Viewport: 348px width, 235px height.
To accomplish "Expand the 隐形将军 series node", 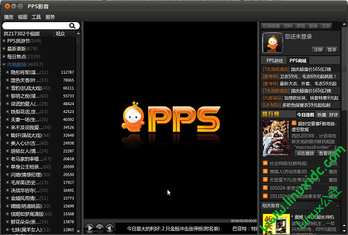I will pos(8,72).
